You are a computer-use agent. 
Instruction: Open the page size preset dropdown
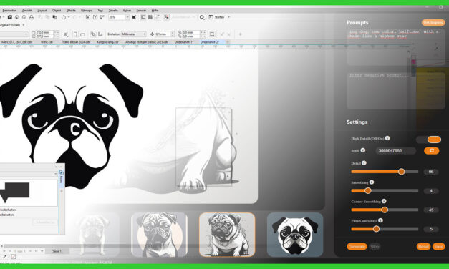[26, 34]
